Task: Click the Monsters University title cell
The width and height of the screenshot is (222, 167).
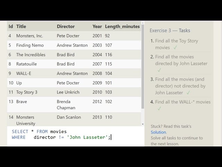Action: point(26,120)
